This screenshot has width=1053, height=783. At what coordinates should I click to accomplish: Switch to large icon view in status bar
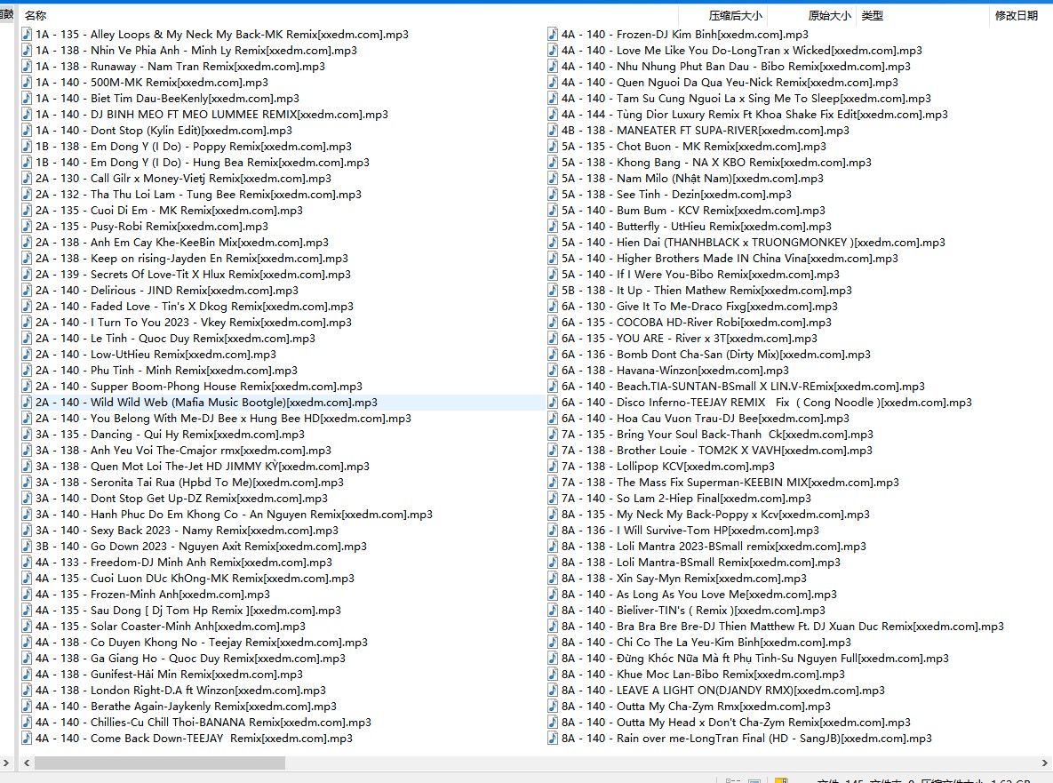(x=754, y=781)
